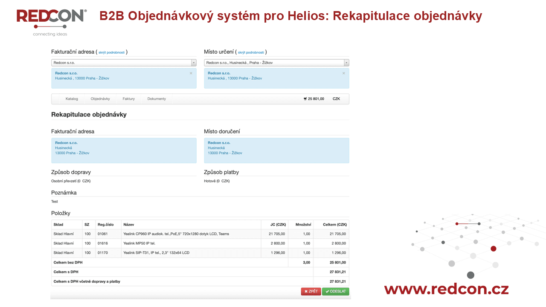Click unit price 21 705,00 in JC column
Viewport: 546px width, 307px height.
pyautogui.click(x=277, y=234)
